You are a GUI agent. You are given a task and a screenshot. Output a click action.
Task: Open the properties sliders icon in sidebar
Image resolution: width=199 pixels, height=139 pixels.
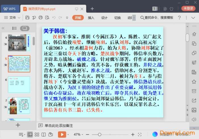(x=194, y=63)
